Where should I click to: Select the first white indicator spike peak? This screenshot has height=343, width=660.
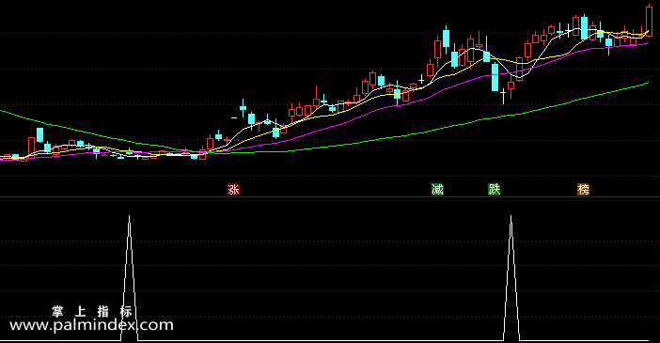click(129, 217)
